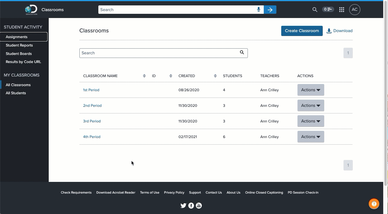Image resolution: width=388 pixels, height=214 pixels.
Task: Open the 2nd Period classroom
Action: [92, 105]
